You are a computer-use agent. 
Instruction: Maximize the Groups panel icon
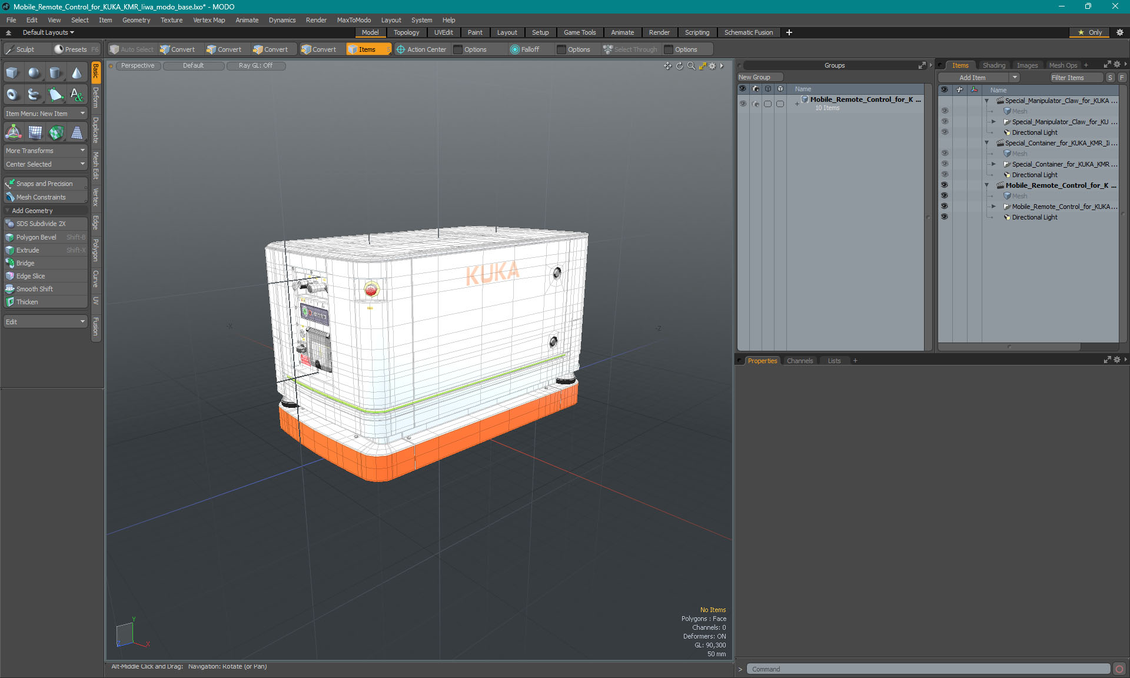coord(922,65)
